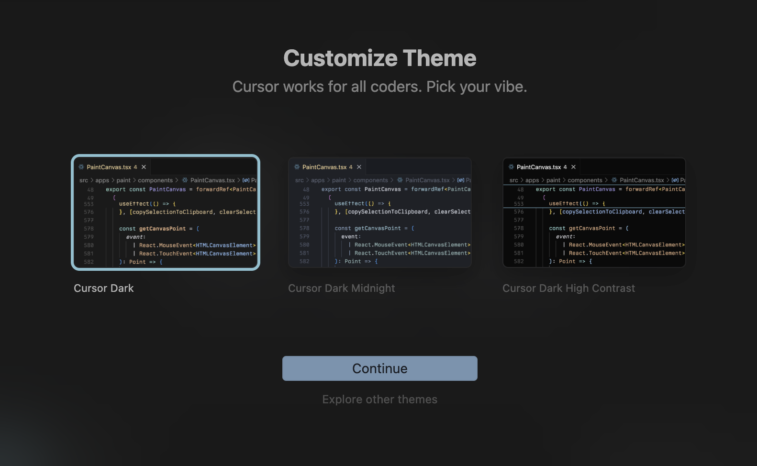Select the Cursor Dark High Contrast thumbnail
This screenshot has height=466, width=757.
coord(594,212)
